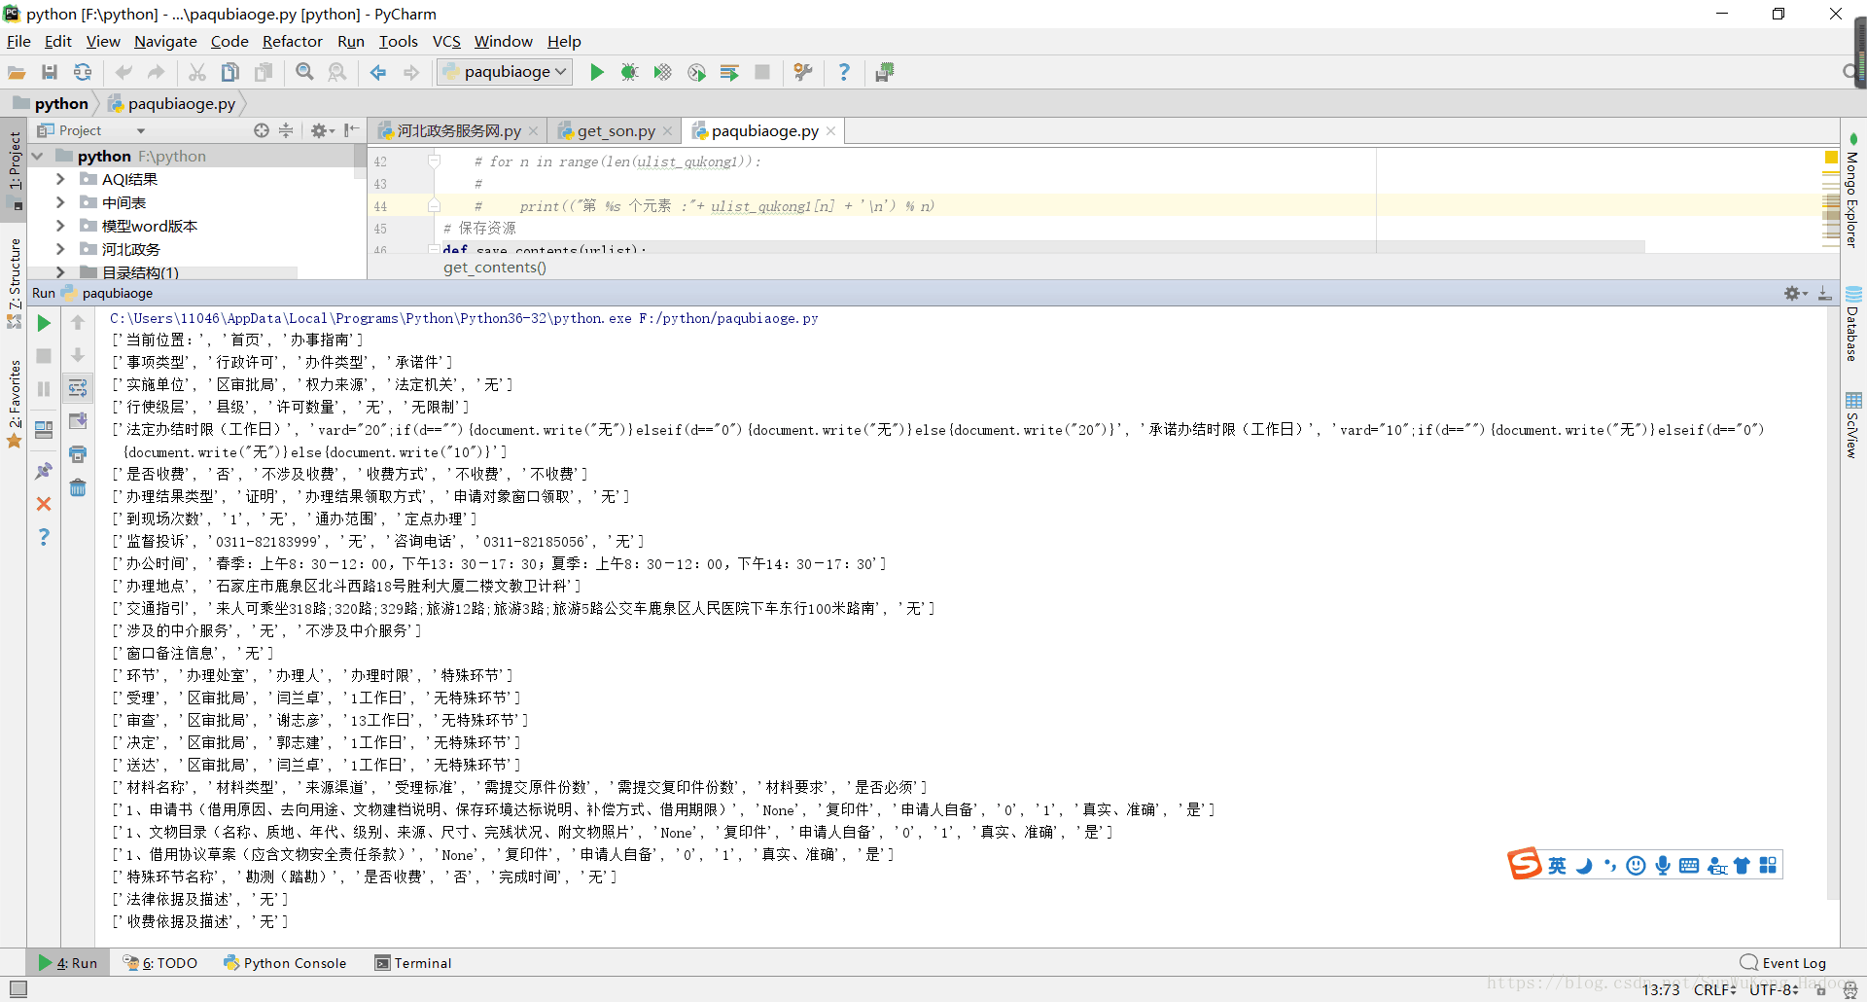Open Settings via wrench icon in toolbar
The height and width of the screenshot is (1002, 1867).
point(803,72)
